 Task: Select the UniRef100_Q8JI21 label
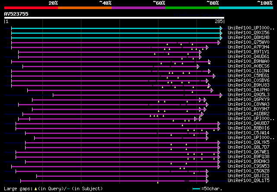248,176
